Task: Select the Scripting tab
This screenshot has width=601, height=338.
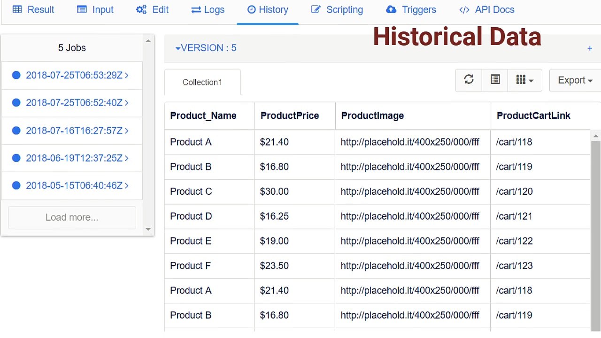Action: point(337,10)
